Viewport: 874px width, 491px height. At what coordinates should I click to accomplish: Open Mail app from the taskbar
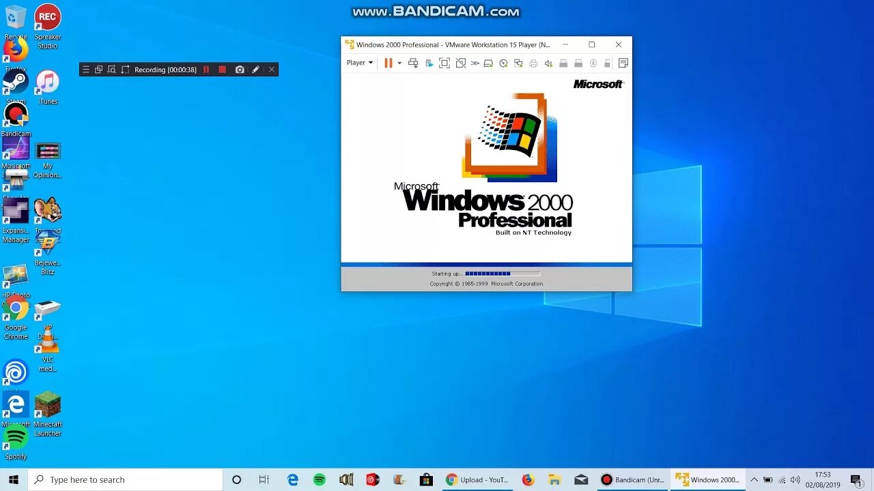click(x=581, y=479)
